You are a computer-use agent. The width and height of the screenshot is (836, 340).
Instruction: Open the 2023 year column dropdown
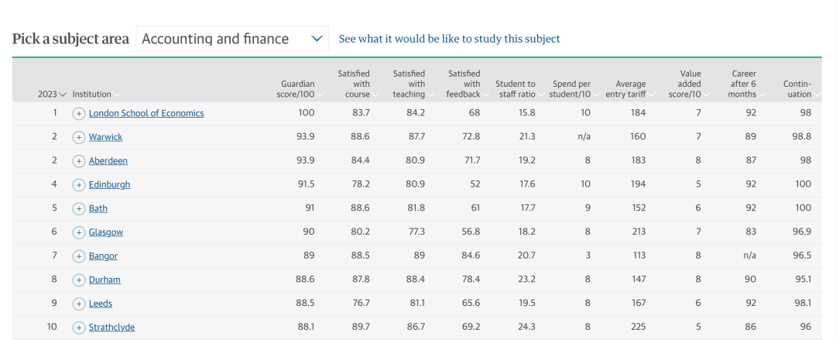pyautogui.click(x=52, y=94)
